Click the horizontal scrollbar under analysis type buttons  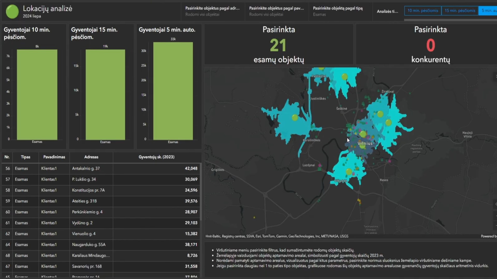[x=450, y=20]
